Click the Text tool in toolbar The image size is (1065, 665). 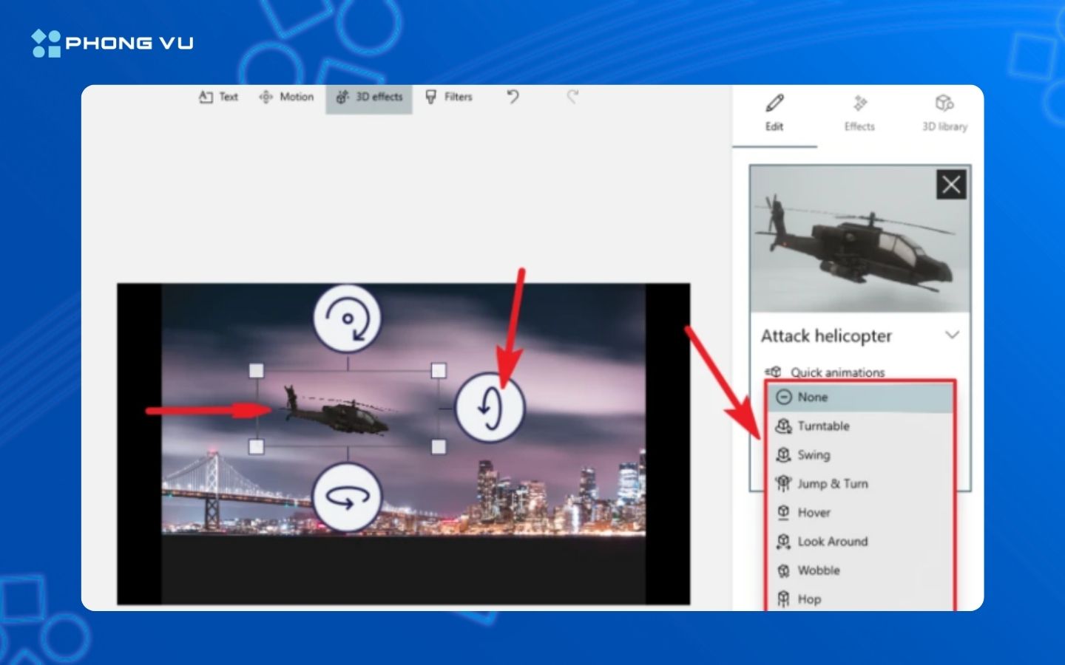point(218,97)
